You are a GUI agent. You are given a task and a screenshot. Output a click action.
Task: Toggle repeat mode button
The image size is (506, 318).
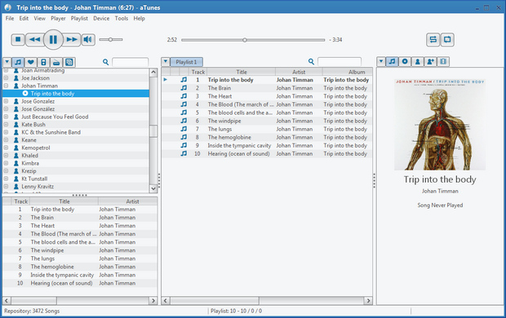[x=447, y=40]
